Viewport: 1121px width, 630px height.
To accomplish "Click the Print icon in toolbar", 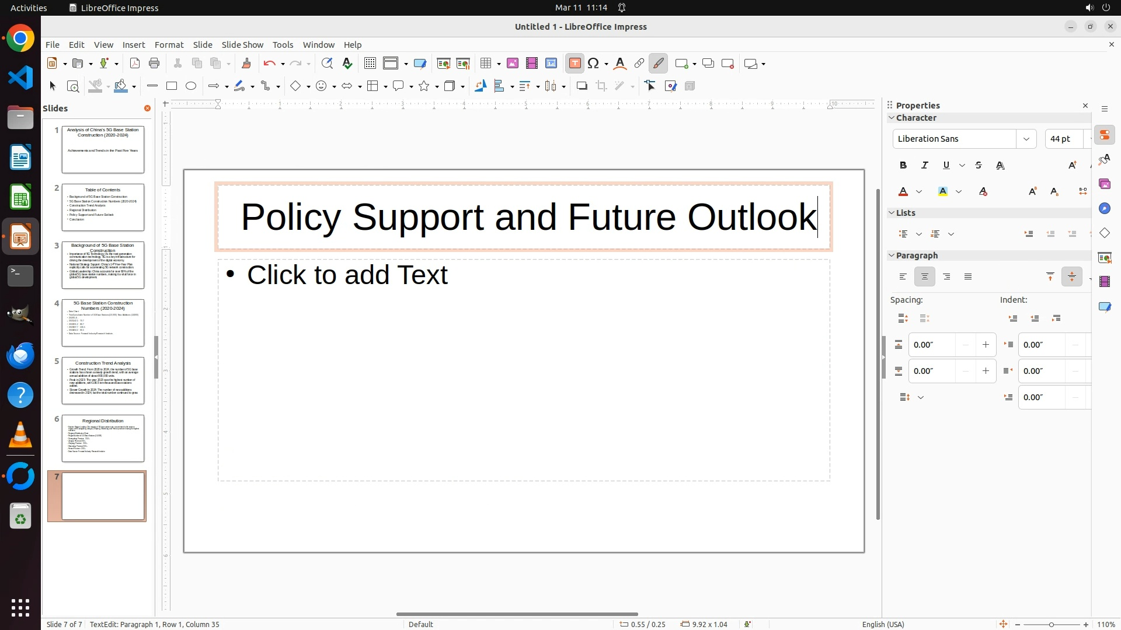I will point(154,64).
